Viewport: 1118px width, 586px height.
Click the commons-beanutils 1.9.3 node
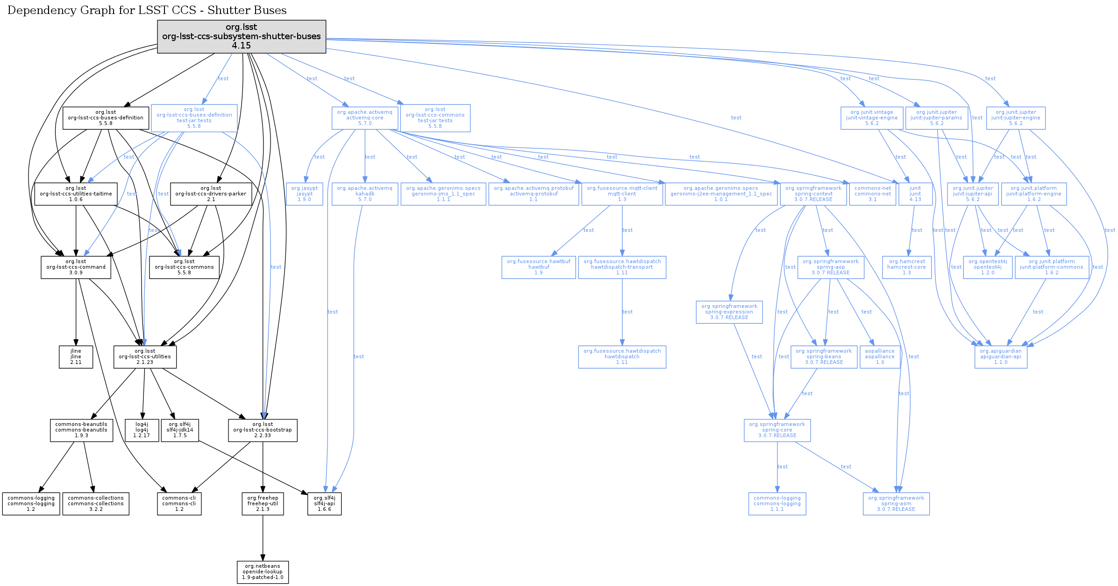tap(81, 430)
